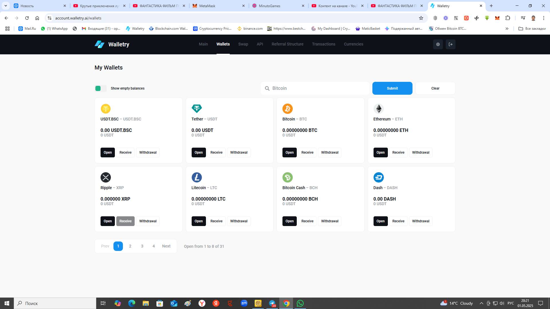Toggle Show empty balances switch
Screen dimensions: 550x309
pos(101,88)
